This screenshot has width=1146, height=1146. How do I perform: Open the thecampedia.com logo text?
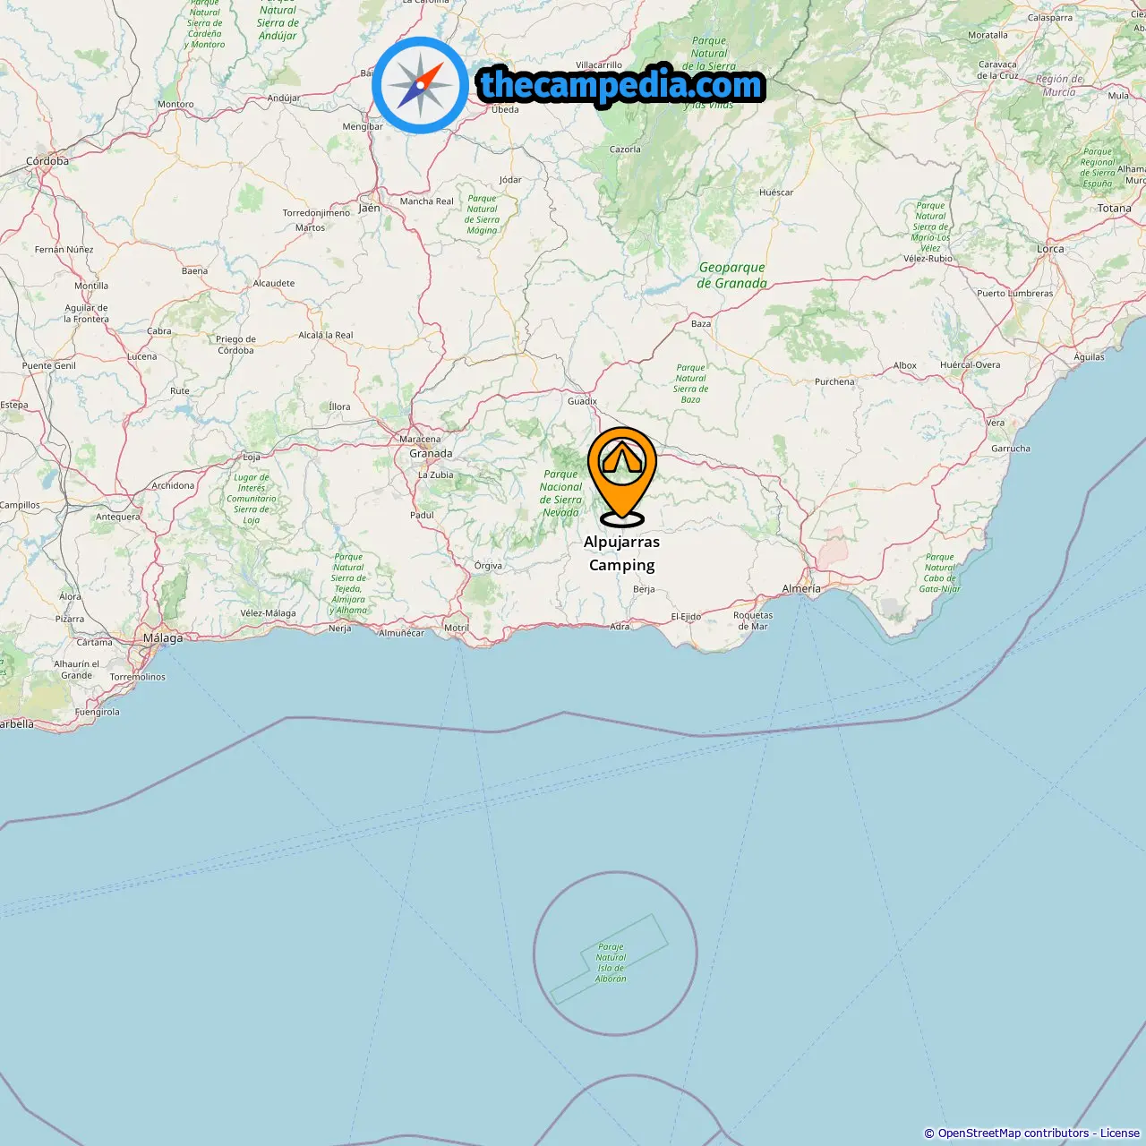coord(621,85)
